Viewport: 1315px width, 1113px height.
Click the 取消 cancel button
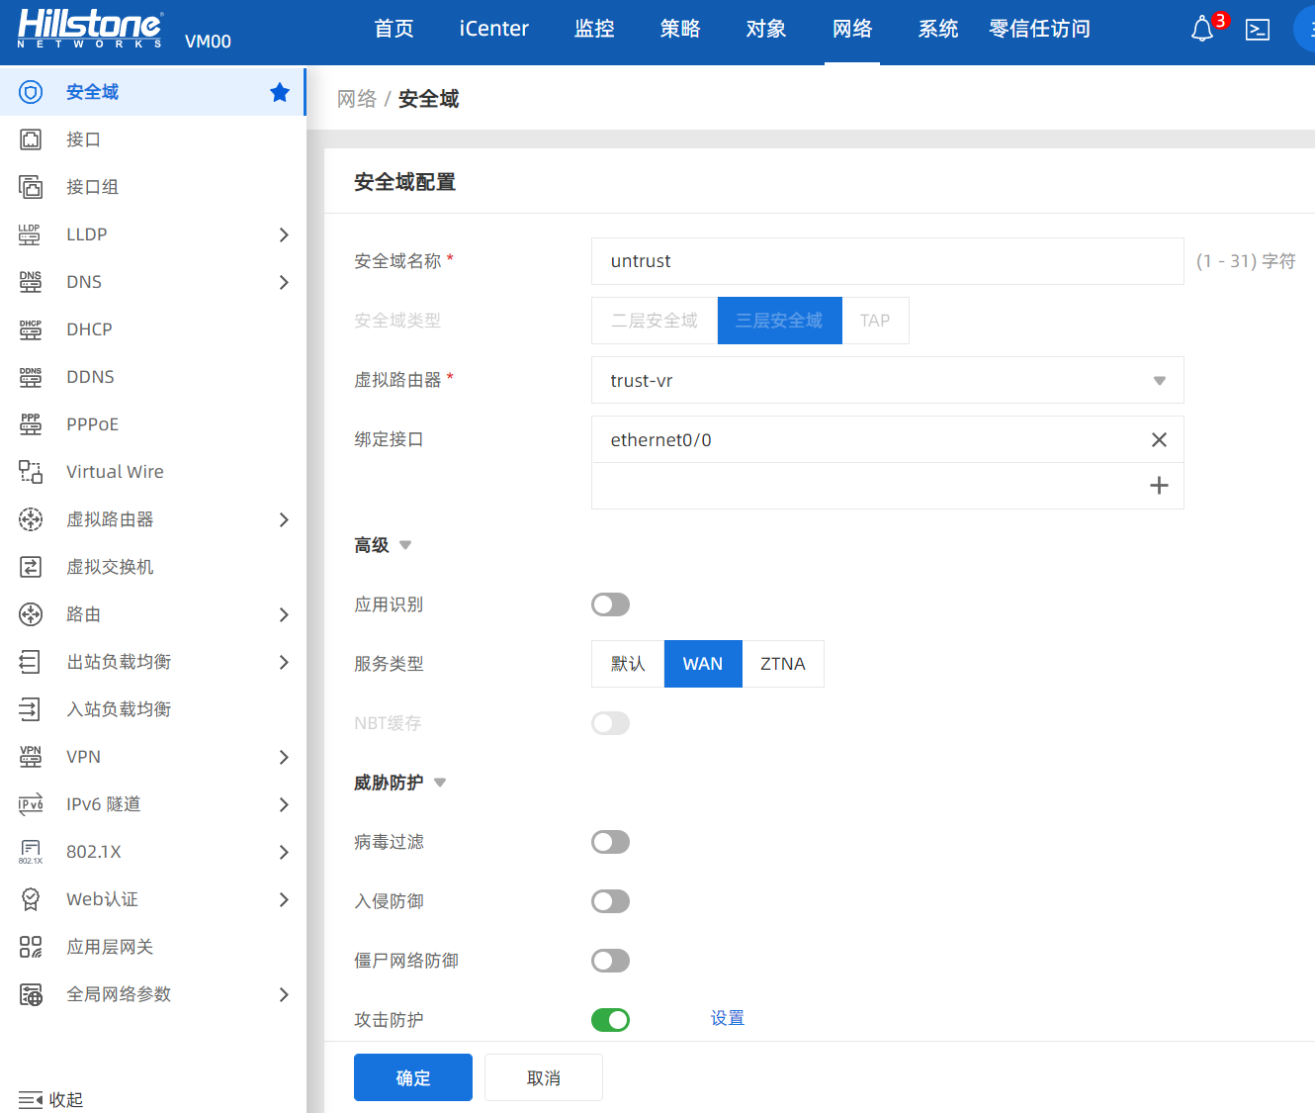(x=544, y=1077)
